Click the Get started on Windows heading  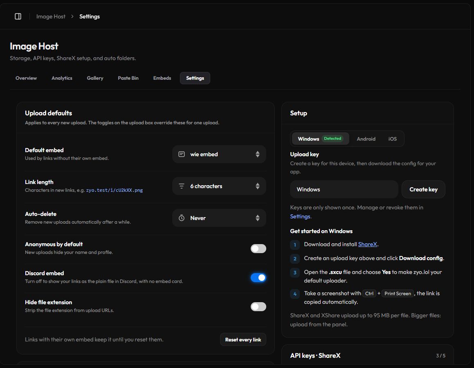tap(321, 231)
